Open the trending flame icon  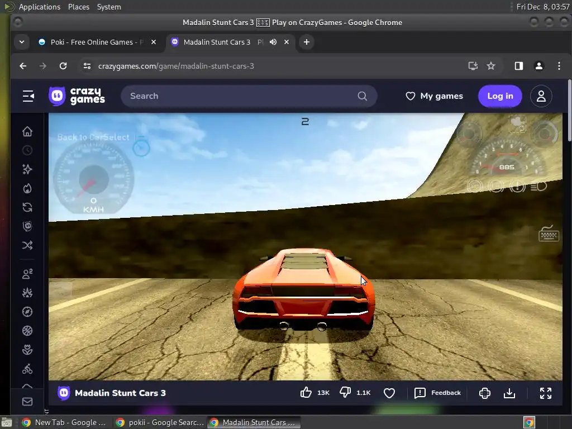[27, 188]
